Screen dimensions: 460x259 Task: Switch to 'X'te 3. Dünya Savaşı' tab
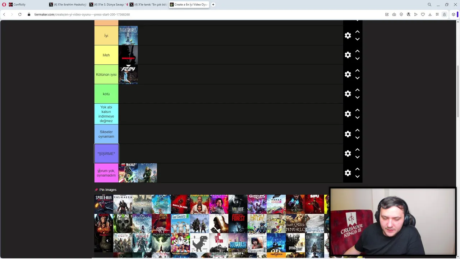[108, 5]
